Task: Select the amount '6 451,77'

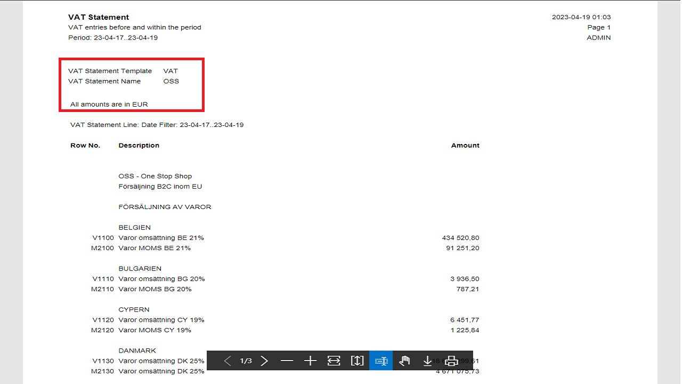Action: 465,320
